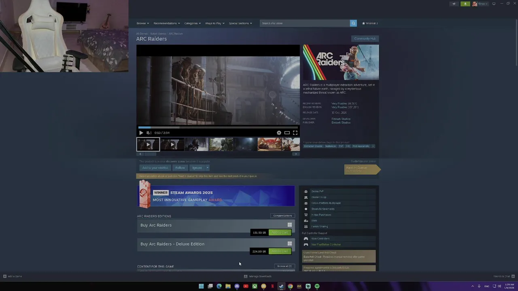Enter fullscreen on the trailer player
The width and height of the screenshot is (518, 291).
[x=295, y=133]
